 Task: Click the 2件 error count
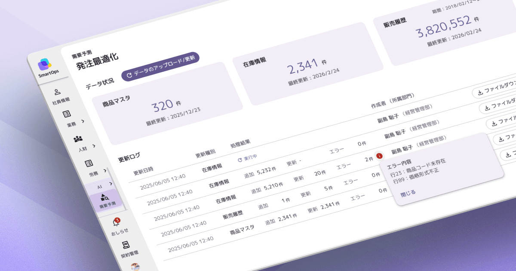tap(368, 160)
